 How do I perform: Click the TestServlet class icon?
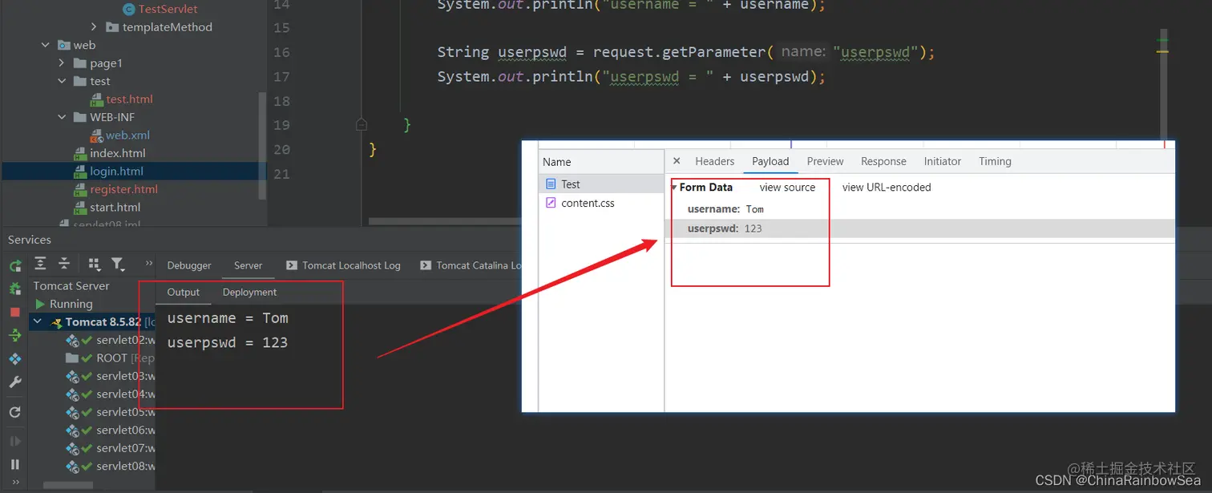click(128, 9)
